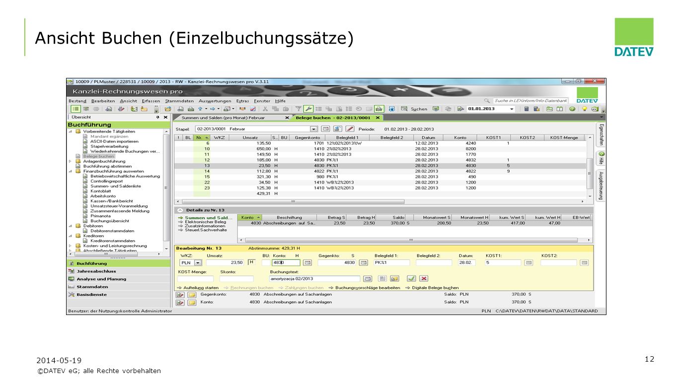Select Kontoblatt in the navigation tree
Viewport: 678px width, 381px height.
[101, 191]
